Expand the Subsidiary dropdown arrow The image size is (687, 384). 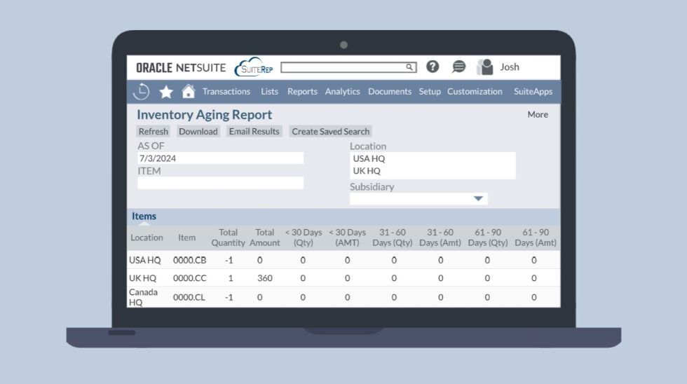coord(478,199)
